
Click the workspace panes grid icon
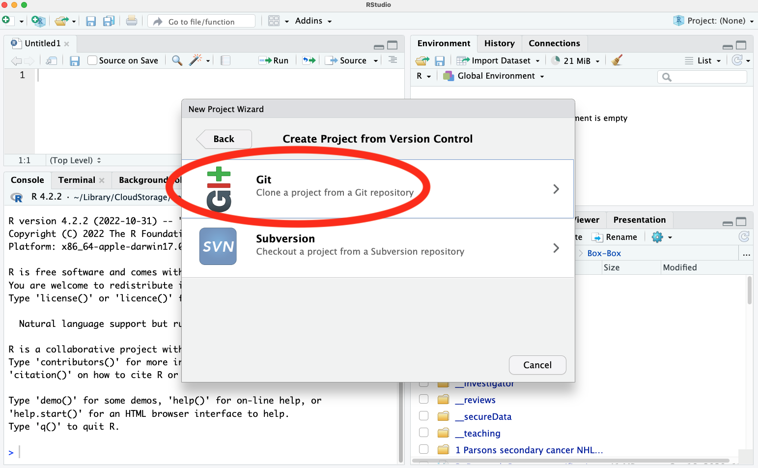click(274, 21)
